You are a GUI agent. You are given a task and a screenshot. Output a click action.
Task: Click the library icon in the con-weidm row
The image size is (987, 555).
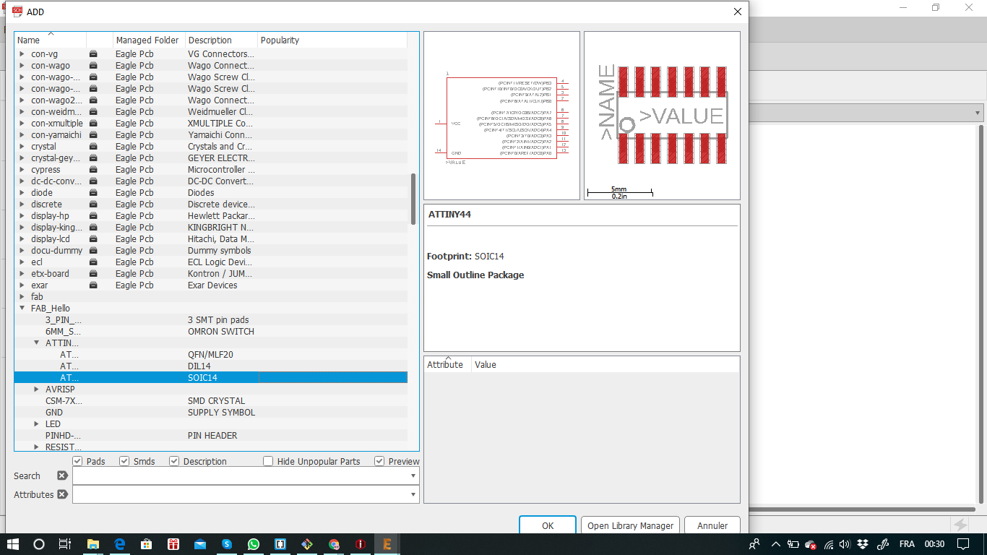tap(93, 112)
